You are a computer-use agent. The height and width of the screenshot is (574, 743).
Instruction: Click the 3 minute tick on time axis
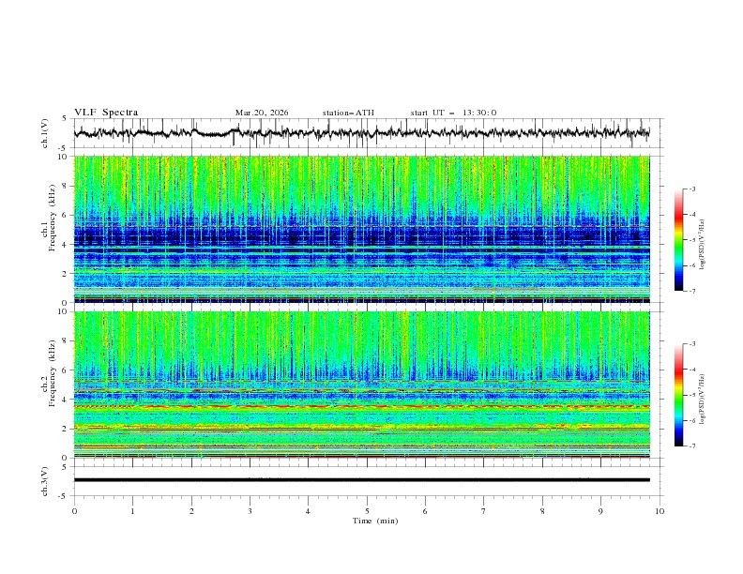pos(250,511)
